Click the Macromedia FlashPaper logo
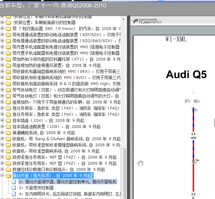 (147, 21)
